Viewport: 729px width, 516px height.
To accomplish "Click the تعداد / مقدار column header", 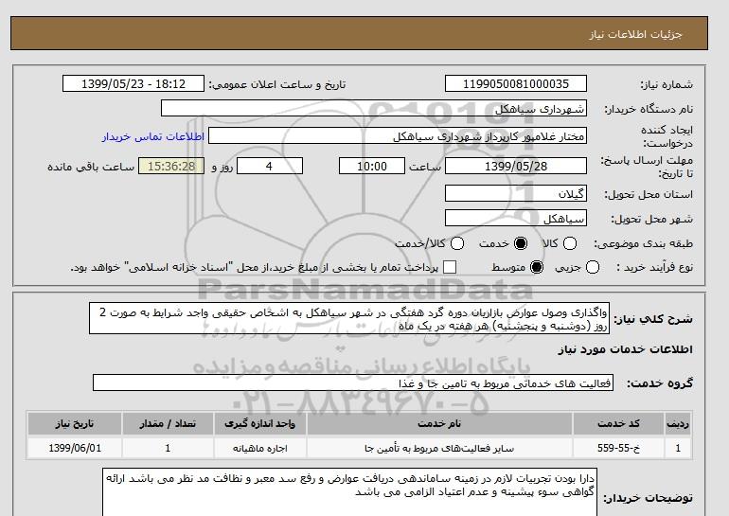I will point(168,423).
